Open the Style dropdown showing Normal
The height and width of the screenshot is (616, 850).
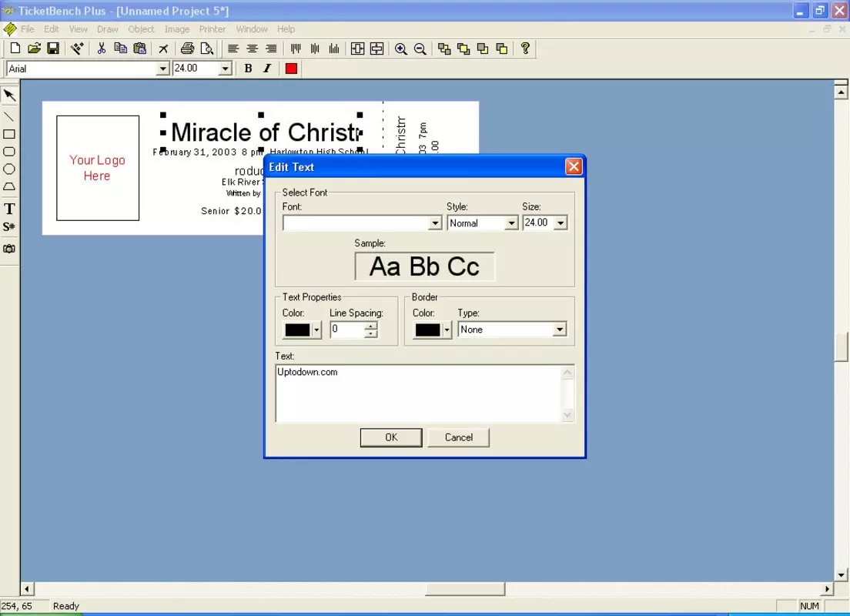pyautogui.click(x=510, y=223)
